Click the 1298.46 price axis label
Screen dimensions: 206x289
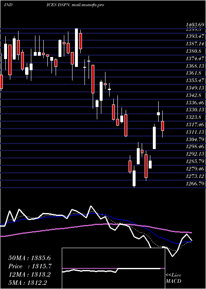(195, 147)
